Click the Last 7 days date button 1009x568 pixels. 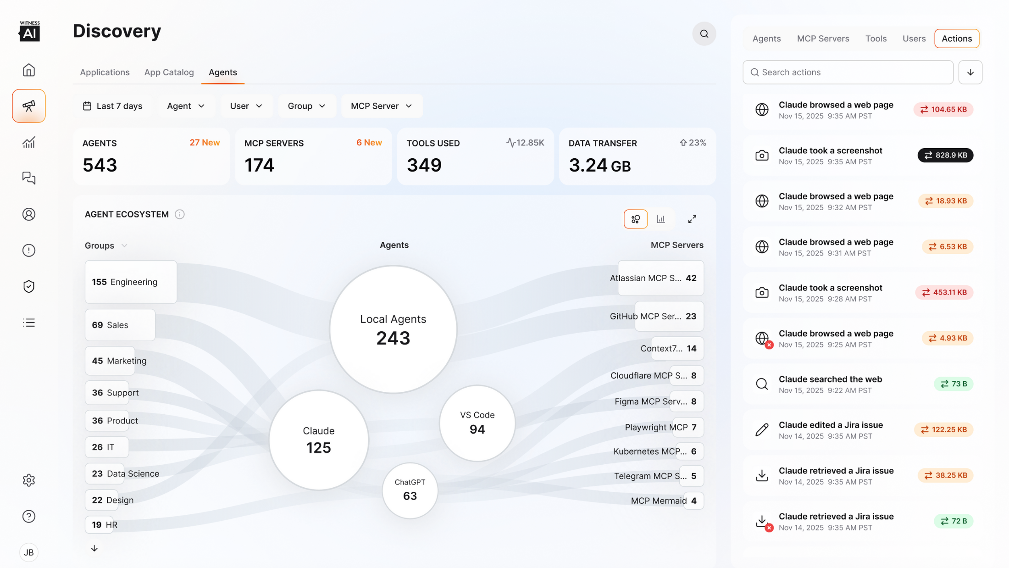(x=112, y=106)
